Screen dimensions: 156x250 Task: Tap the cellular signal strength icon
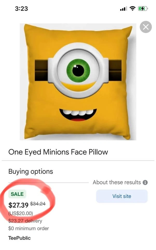click(x=123, y=9)
